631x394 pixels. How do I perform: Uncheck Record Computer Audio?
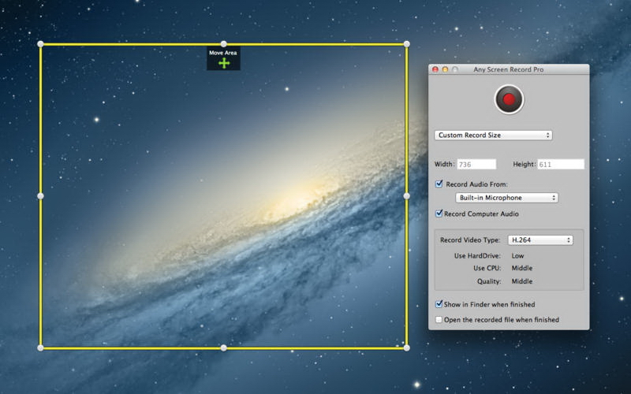tap(439, 214)
